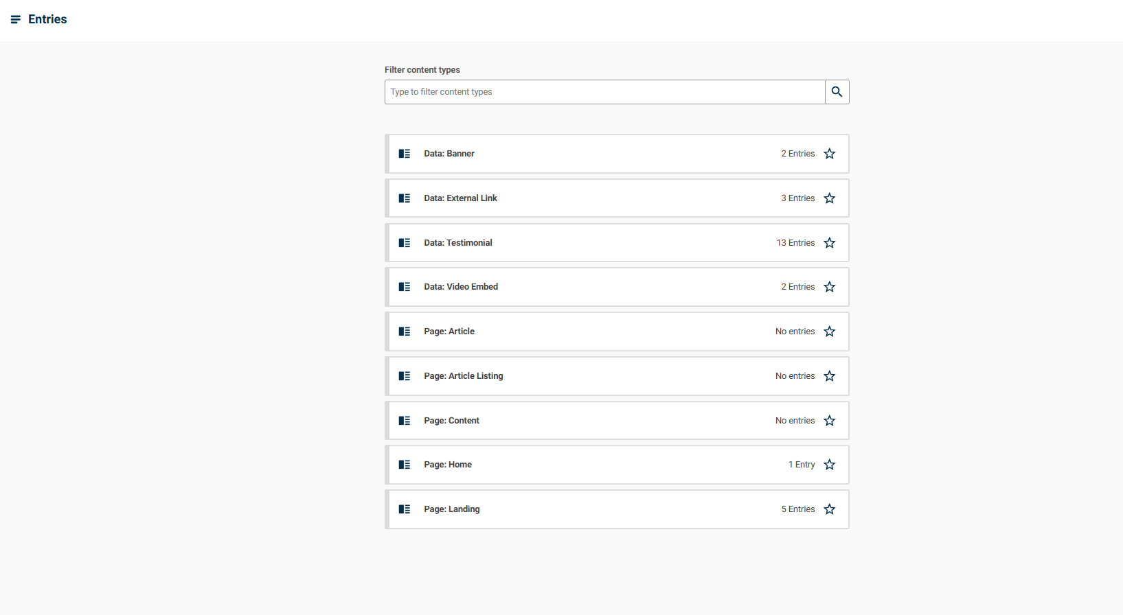The width and height of the screenshot is (1123, 615).
Task: Select the "13 Entries" count text
Action: point(796,243)
